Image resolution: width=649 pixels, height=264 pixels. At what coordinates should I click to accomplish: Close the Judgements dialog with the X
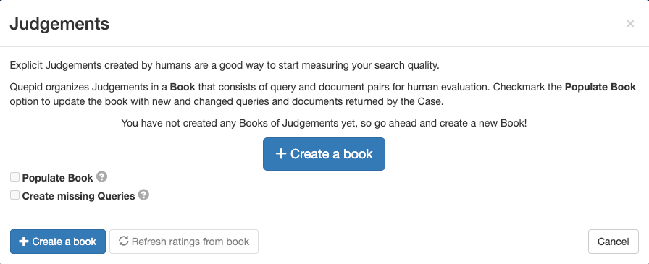click(630, 24)
